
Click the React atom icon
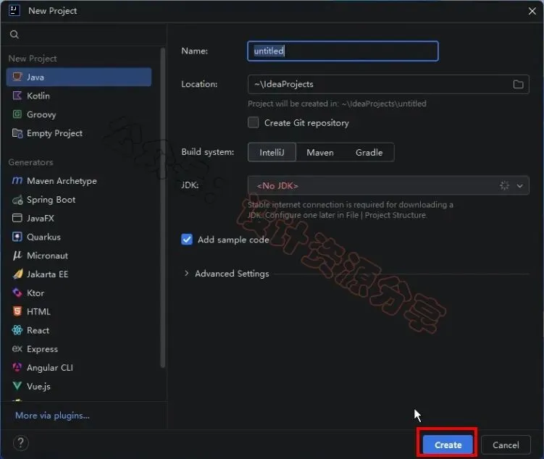(x=17, y=330)
